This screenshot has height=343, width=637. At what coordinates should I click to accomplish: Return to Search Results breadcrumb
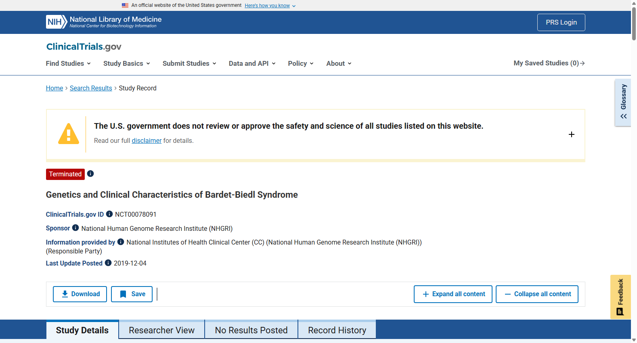coord(91,88)
